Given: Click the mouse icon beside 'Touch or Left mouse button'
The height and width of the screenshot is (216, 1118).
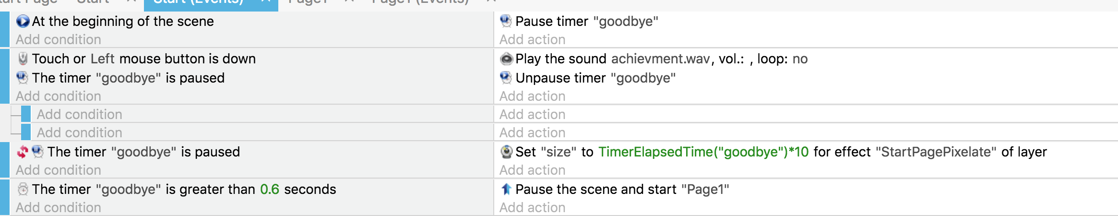Looking at the screenshot, I should coord(23,59).
